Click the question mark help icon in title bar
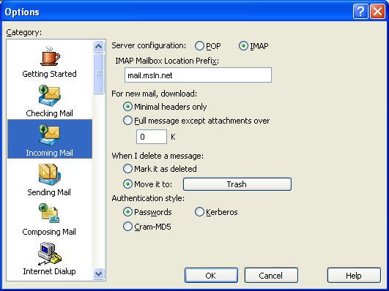The image size is (389, 291). pyautogui.click(x=360, y=12)
